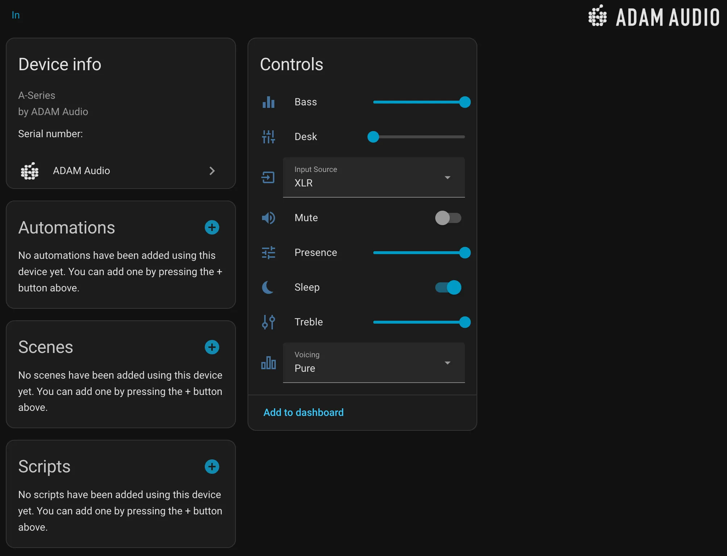This screenshot has width=727, height=556.
Task: Click the Treble tuning icon
Action: point(268,322)
